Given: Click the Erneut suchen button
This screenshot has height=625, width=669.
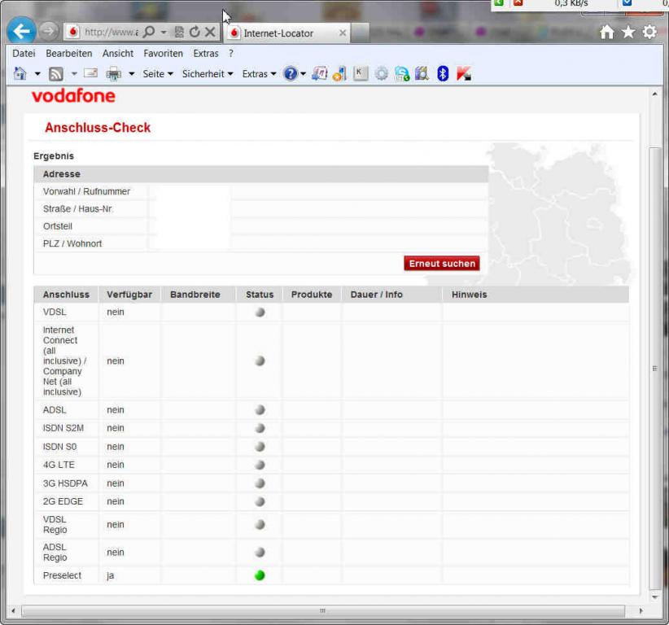Looking at the screenshot, I should tap(442, 263).
